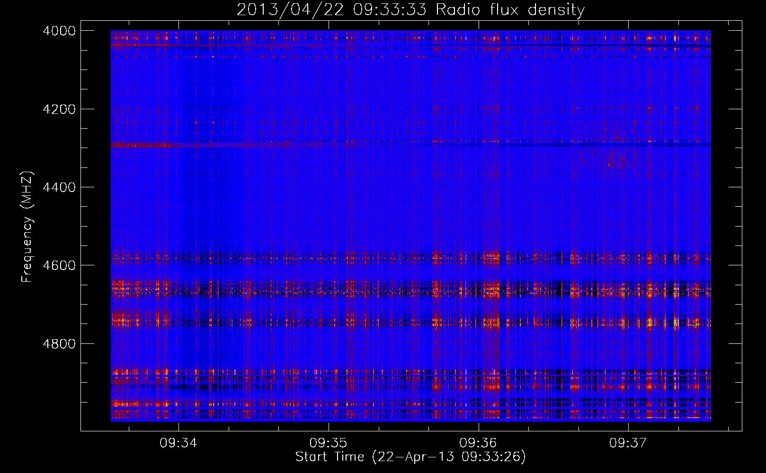Click the 09:34 time axis label
Screen dimensions: 766x473
(178, 443)
